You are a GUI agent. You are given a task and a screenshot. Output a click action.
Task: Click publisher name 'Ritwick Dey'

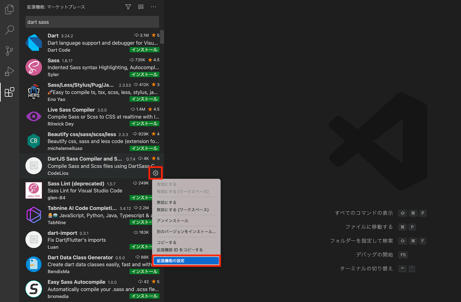(x=61, y=124)
